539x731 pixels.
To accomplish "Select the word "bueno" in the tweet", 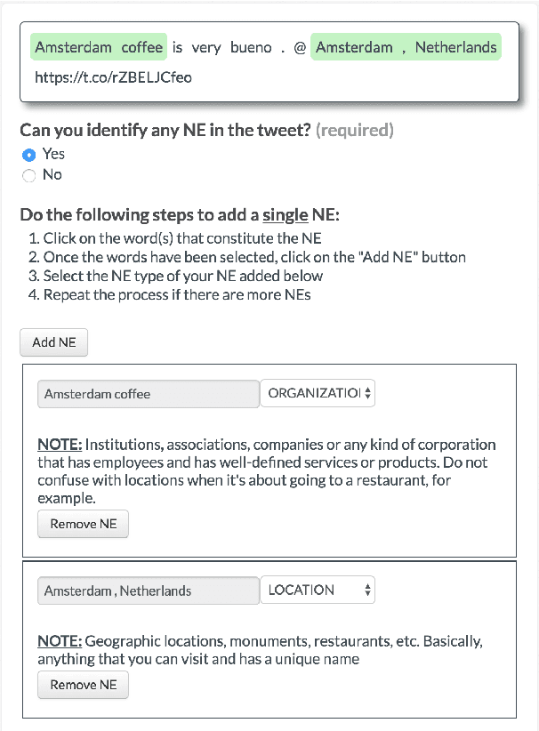I will coord(251,47).
